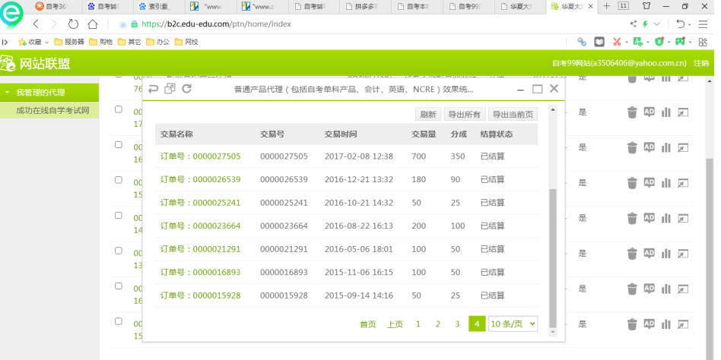Go to 上页 previous page in pagination
This screenshot has height=360, width=721.
395,324
